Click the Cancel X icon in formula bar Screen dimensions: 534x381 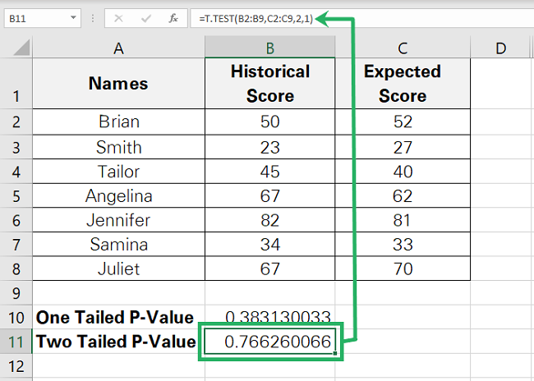[119, 16]
